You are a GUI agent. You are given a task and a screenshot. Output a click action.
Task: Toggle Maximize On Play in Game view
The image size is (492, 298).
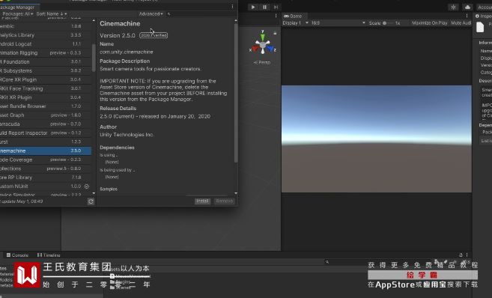(x=429, y=23)
